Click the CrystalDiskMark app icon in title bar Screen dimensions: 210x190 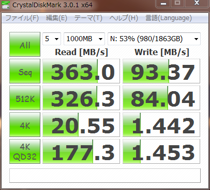tap(5, 5)
